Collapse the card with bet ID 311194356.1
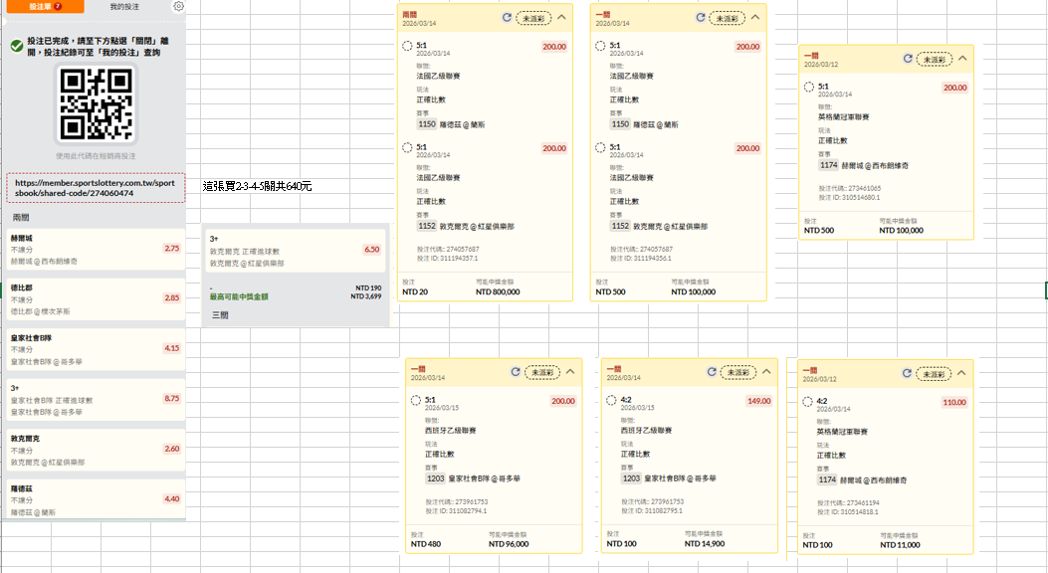The height and width of the screenshot is (573, 1048). (x=755, y=17)
